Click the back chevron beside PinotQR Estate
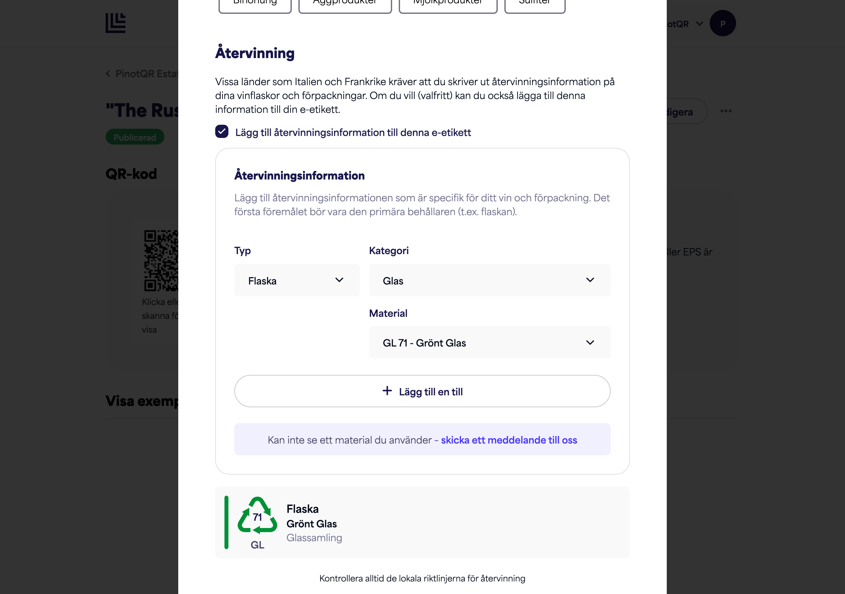The image size is (845, 594). pyautogui.click(x=108, y=74)
